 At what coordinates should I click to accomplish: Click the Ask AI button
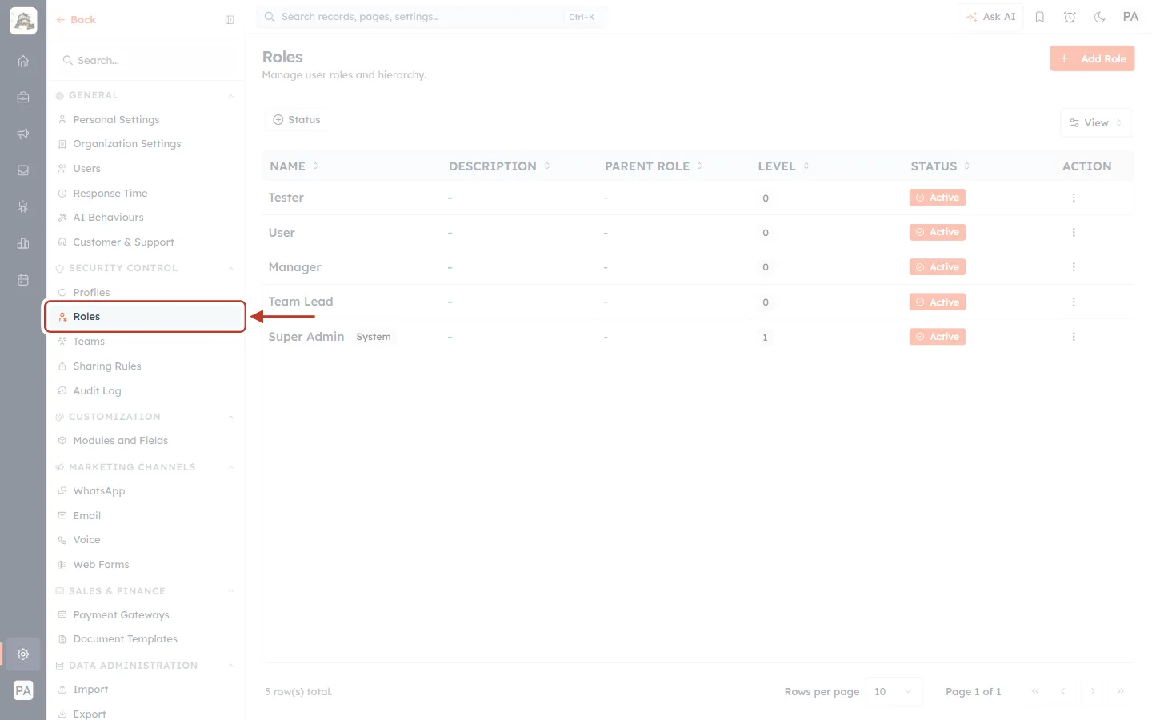(990, 17)
